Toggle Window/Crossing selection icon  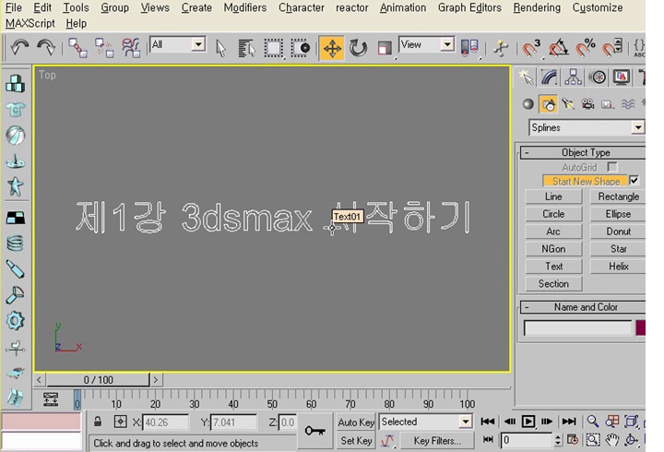(x=301, y=48)
